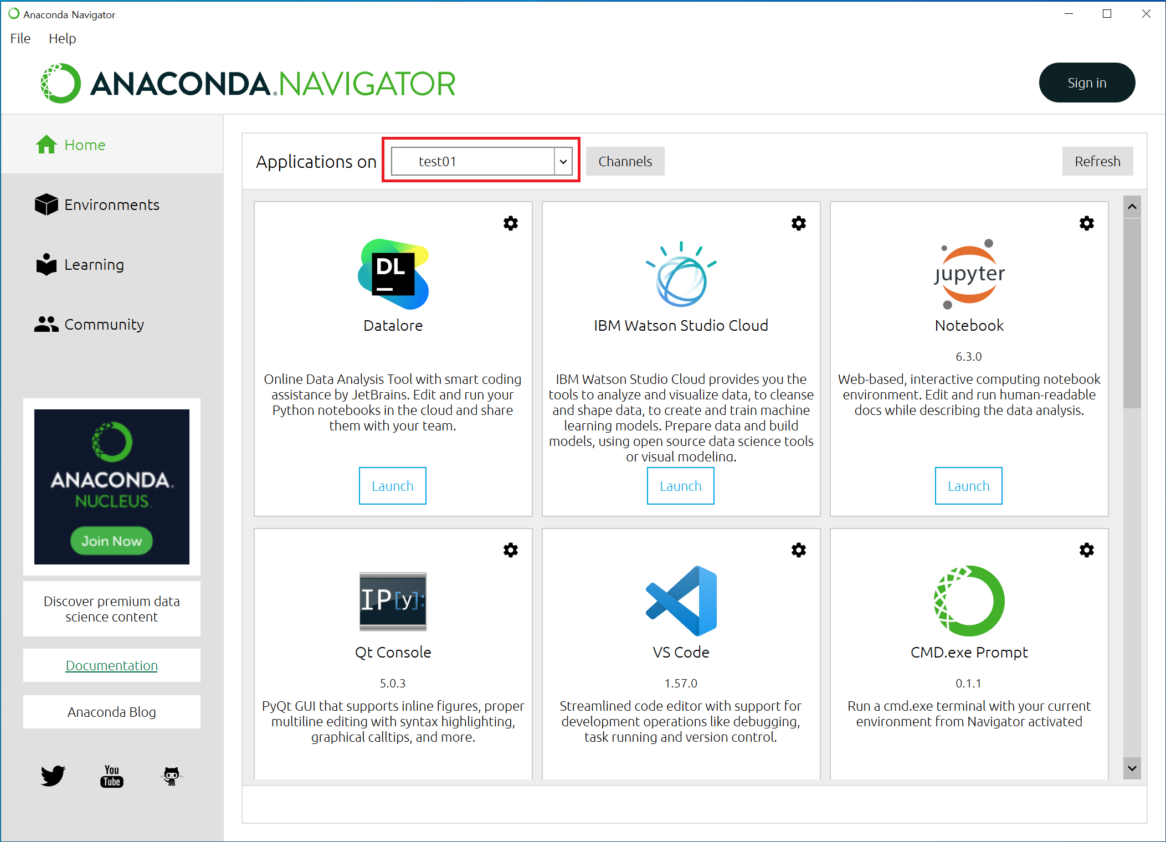Go to the Learning section
Screen dimensions: 1166x842
click(x=94, y=265)
